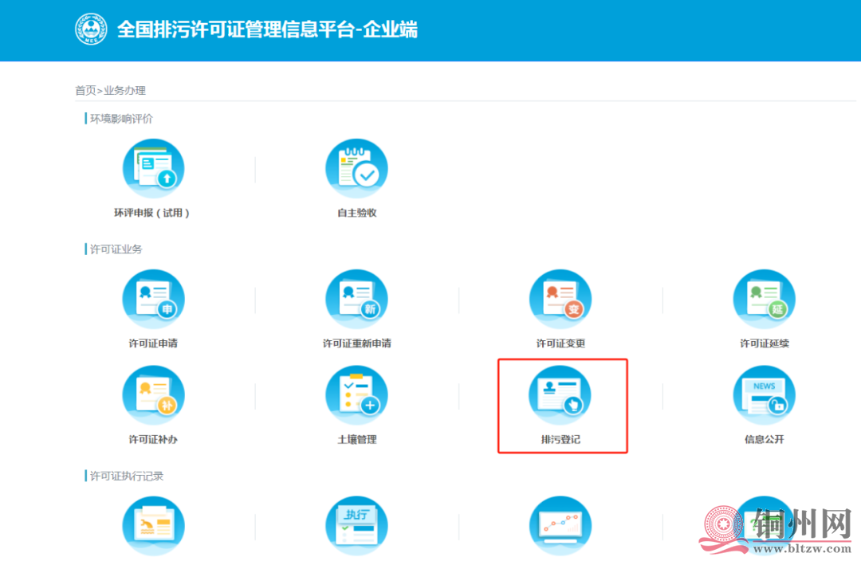Click the round platform logo in header
Viewport: 861px width, 561px height.
[x=91, y=29]
